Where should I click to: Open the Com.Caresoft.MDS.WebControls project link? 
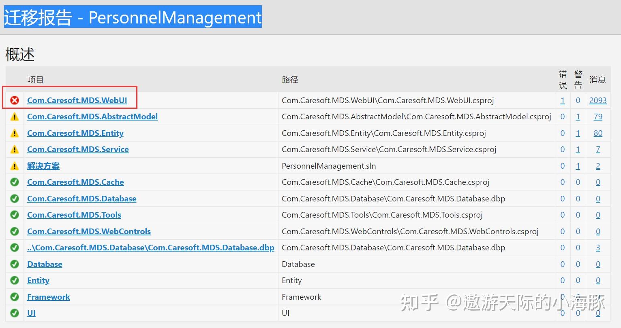(x=89, y=231)
